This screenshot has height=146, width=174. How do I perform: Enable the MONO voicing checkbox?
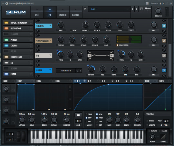coord(147,121)
